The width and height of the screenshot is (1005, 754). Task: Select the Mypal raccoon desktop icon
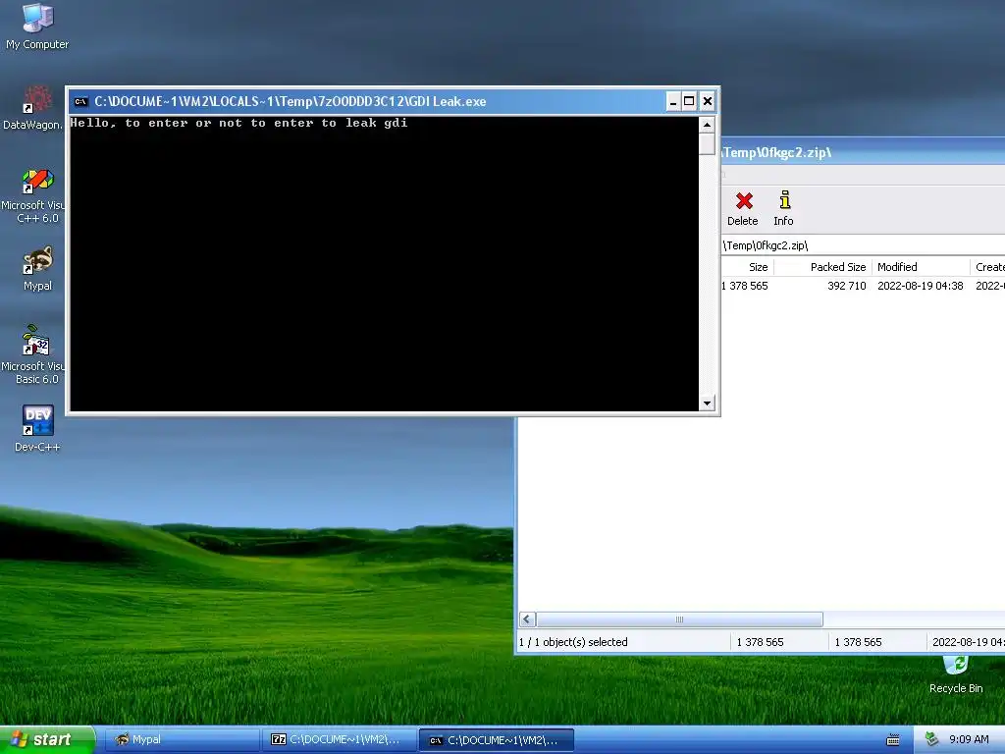point(37,269)
